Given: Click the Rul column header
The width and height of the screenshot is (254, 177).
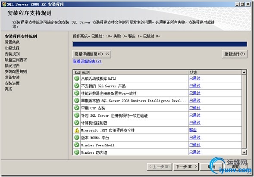Looking at the screenshot, I should tap(77, 72).
